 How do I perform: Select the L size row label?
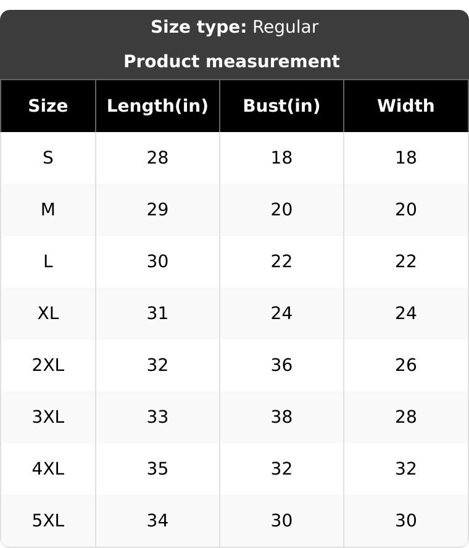(48, 262)
